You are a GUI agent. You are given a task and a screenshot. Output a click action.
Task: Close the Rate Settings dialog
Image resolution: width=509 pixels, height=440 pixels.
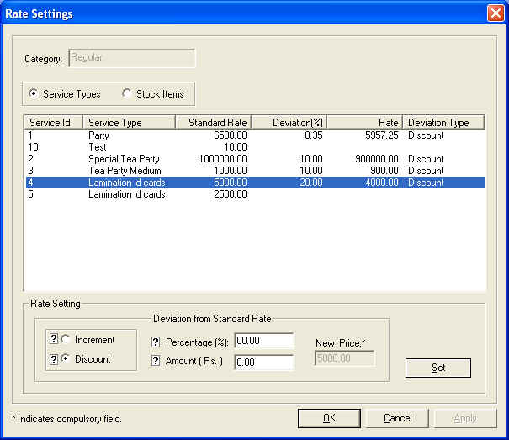(496, 13)
